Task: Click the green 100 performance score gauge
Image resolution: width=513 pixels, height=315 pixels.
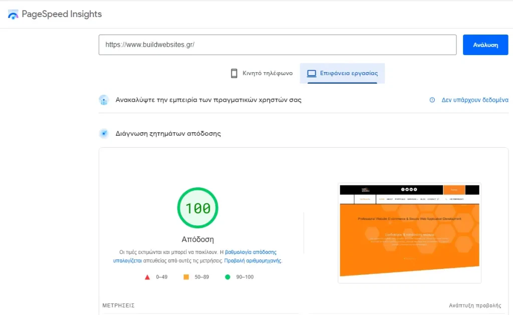Action: [198, 207]
